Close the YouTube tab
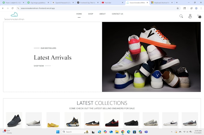Screen dimensions: 204x135 point(122,3)
